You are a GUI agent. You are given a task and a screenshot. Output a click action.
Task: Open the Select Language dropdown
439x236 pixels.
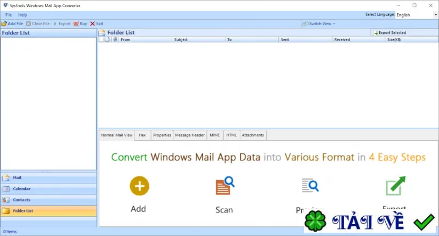[x=417, y=15]
